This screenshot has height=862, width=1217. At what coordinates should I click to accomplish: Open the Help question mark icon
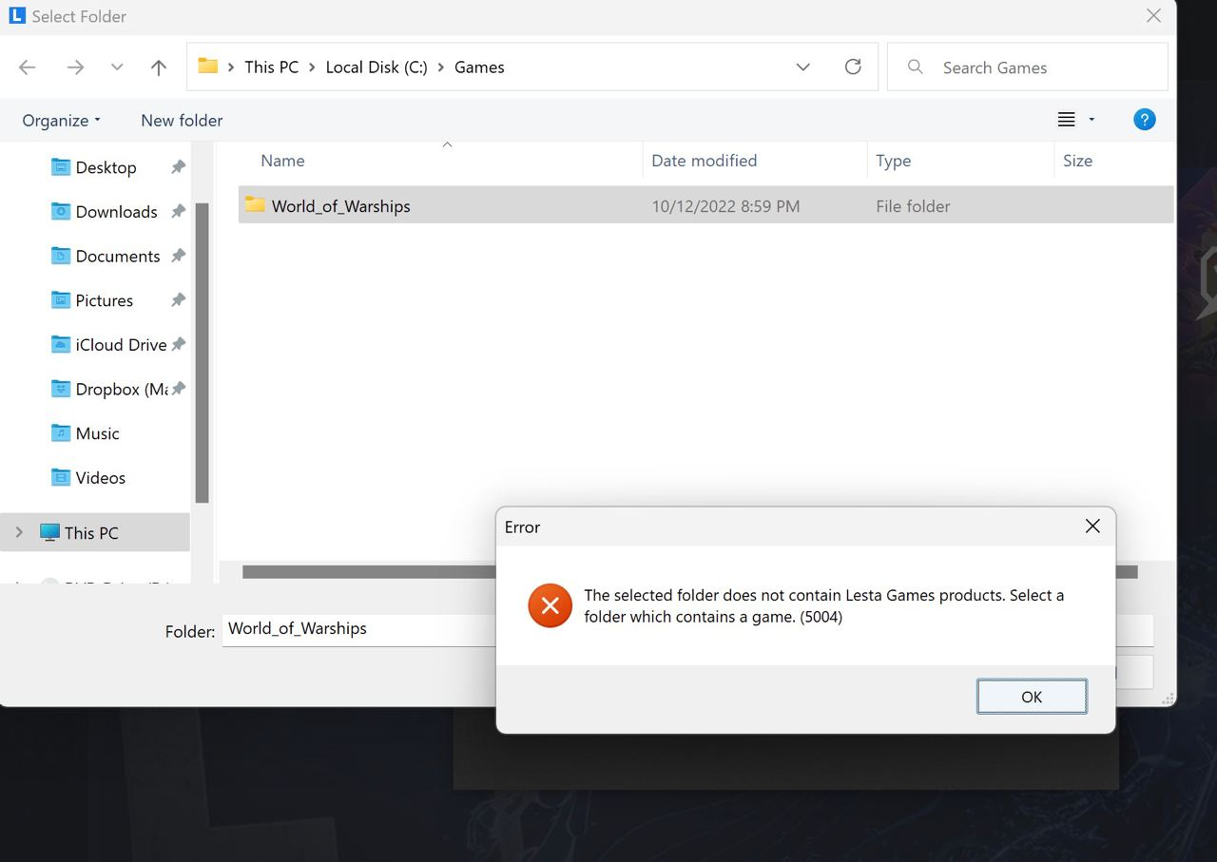(1145, 120)
